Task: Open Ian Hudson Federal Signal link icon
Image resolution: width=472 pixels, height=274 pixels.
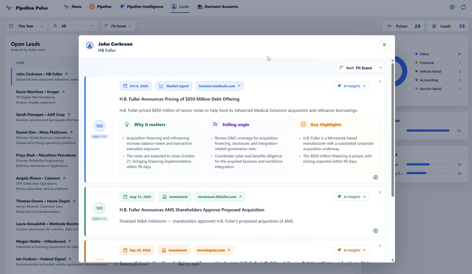Action: [x=70, y=259]
